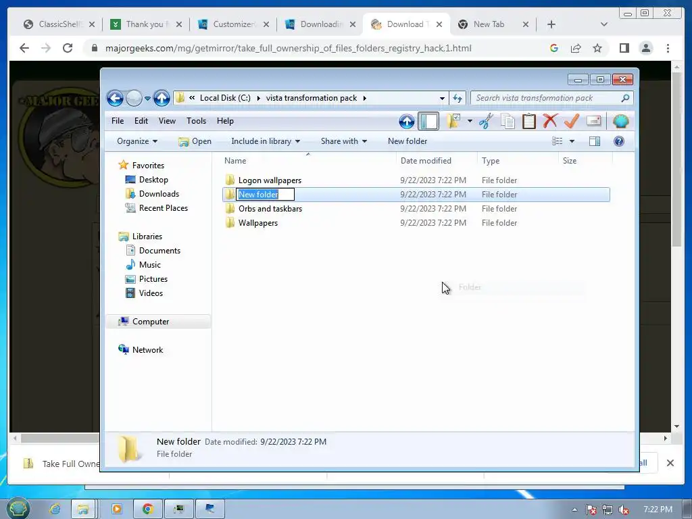Click Libraries in navigation pane
Image resolution: width=692 pixels, height=519 pixels.
click(x=147, y=237)
